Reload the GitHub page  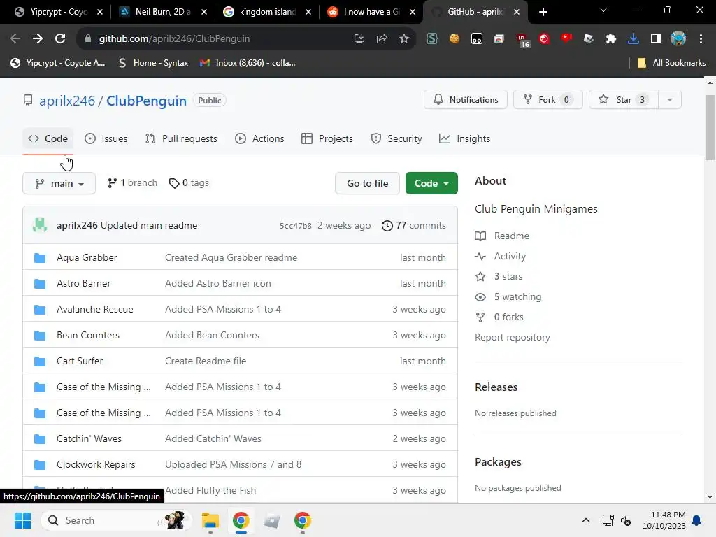60,39
